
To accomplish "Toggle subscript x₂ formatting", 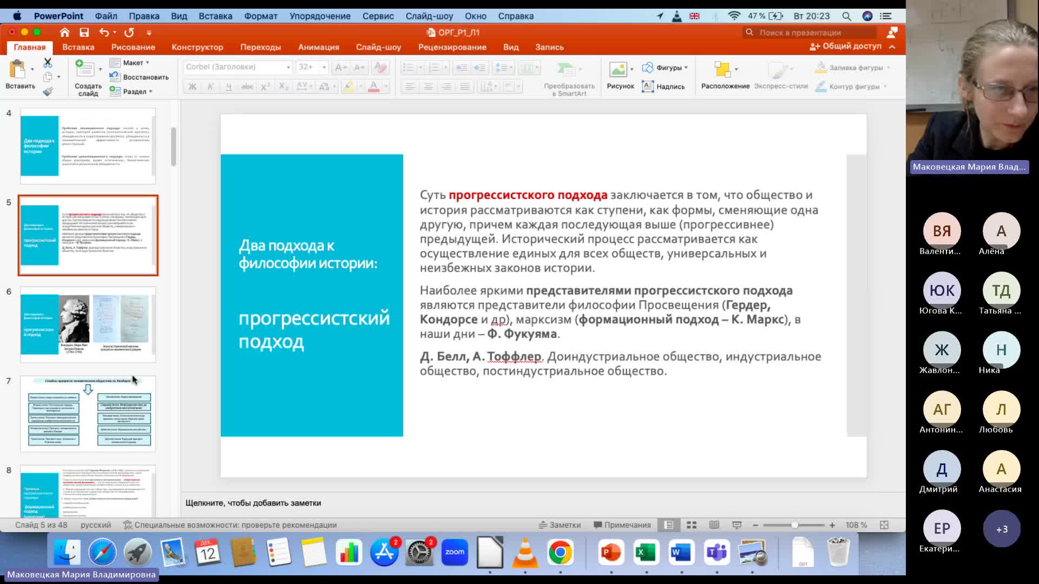I will [284, 87].
